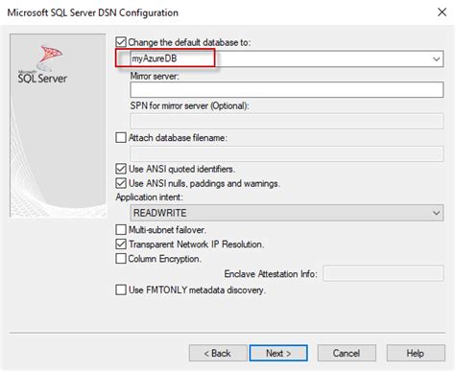
Task: Click the Mirror server label text
Action: pos(155,76)
